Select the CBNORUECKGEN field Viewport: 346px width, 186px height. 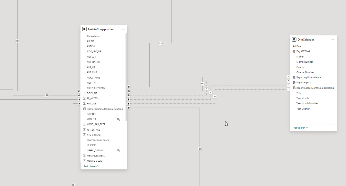(96, 88)
